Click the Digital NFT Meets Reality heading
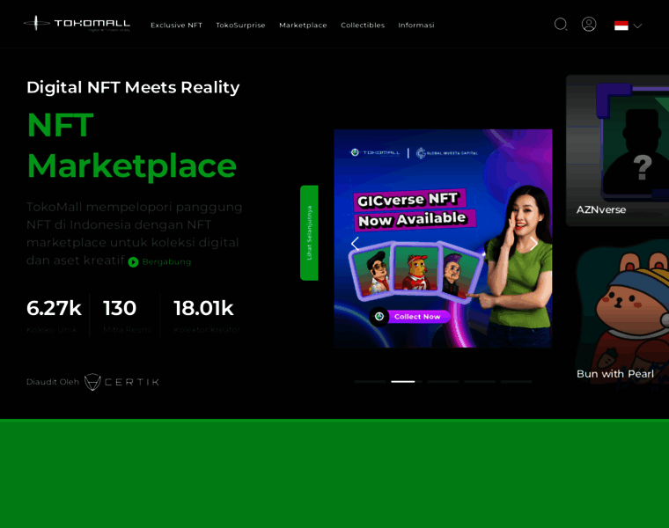This screenshot has width=669, height=528. (x=133, y=87)
